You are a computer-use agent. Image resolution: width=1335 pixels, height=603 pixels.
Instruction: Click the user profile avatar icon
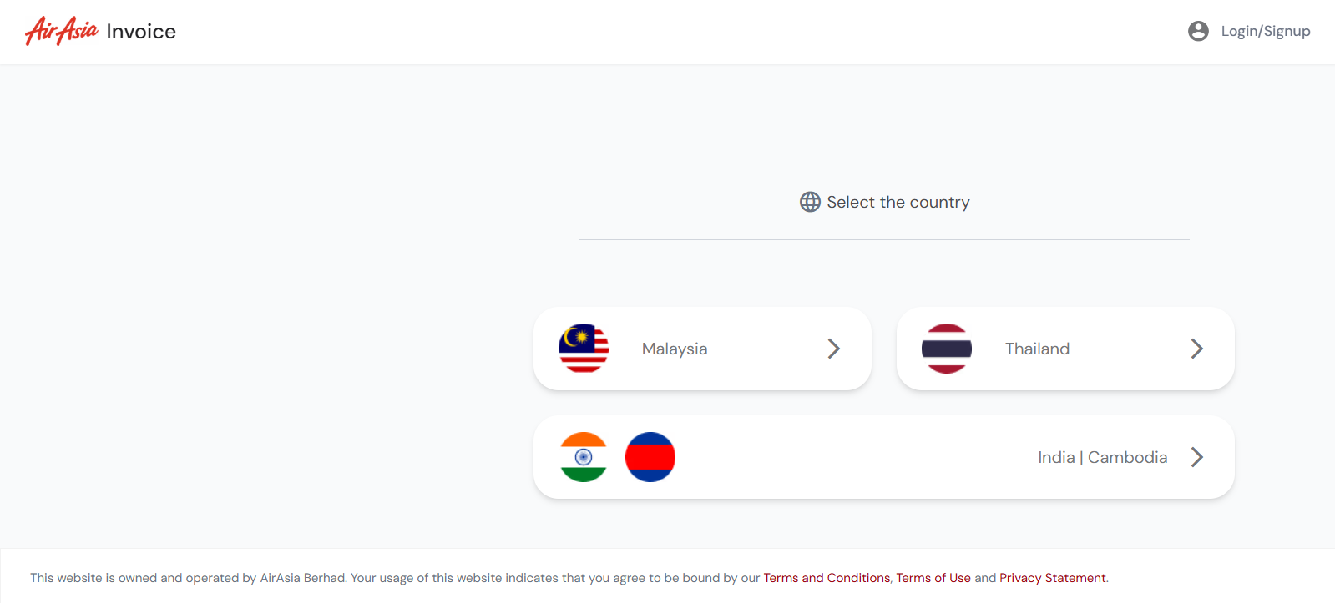pyautogui.click(x=1198, y=30)
